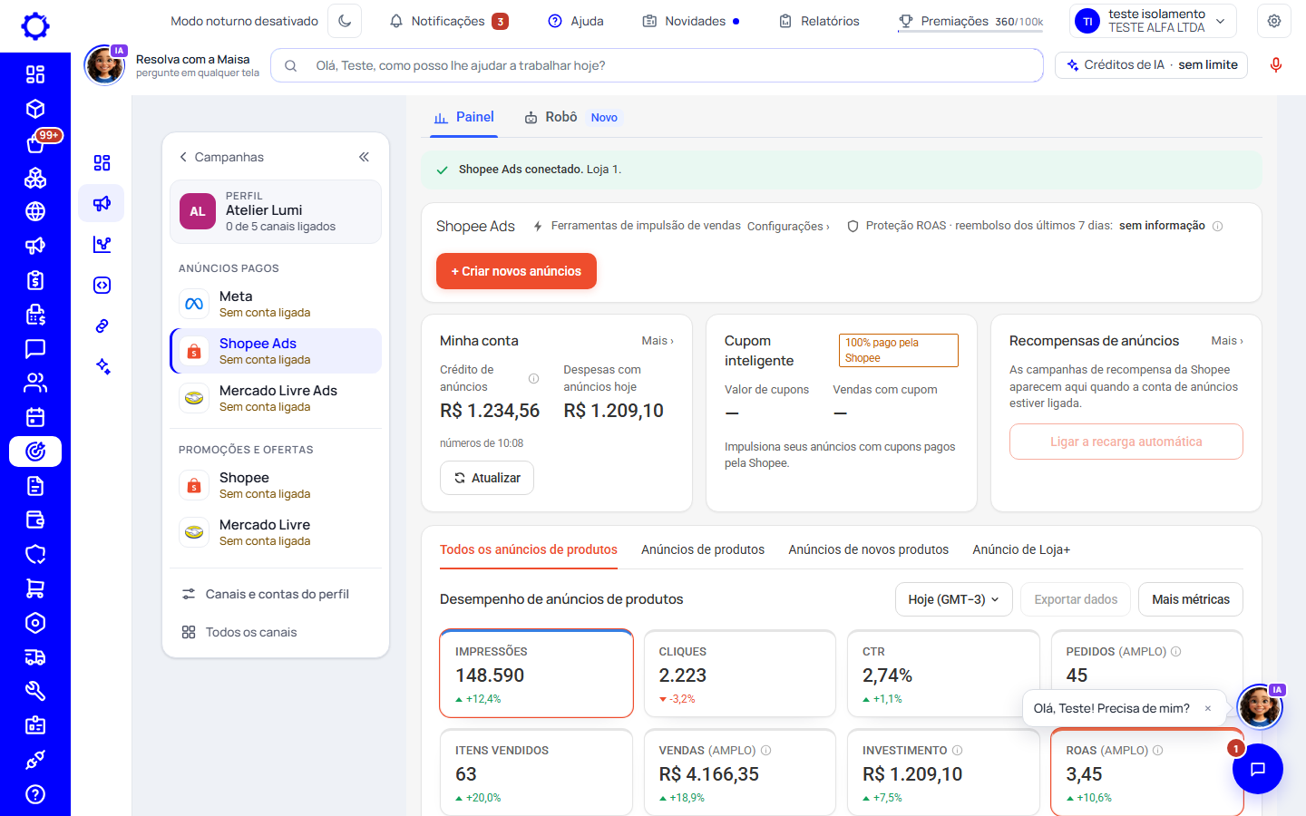The width and height of the screenshot is (1306, 816).
Task: Click the Maisa assistant search input field
Action: click(x=657, y=65)
